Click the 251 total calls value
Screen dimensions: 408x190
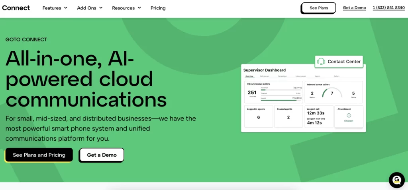click(x=252, y=92)
